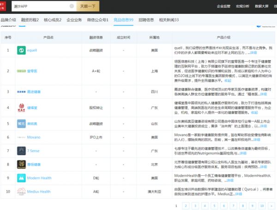The image size is (277, 210).
Task: Collapse the 壹零医 description via 收起
Action: point(228,80)
